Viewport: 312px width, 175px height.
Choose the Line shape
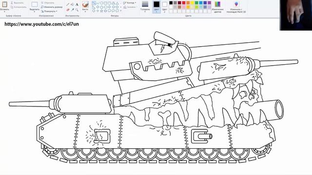[x=94, y=3]
